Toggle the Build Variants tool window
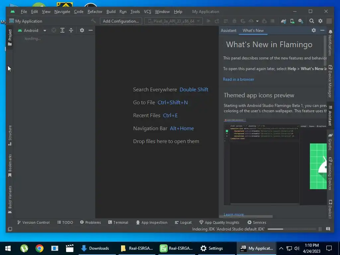 [x=10, y=200]
